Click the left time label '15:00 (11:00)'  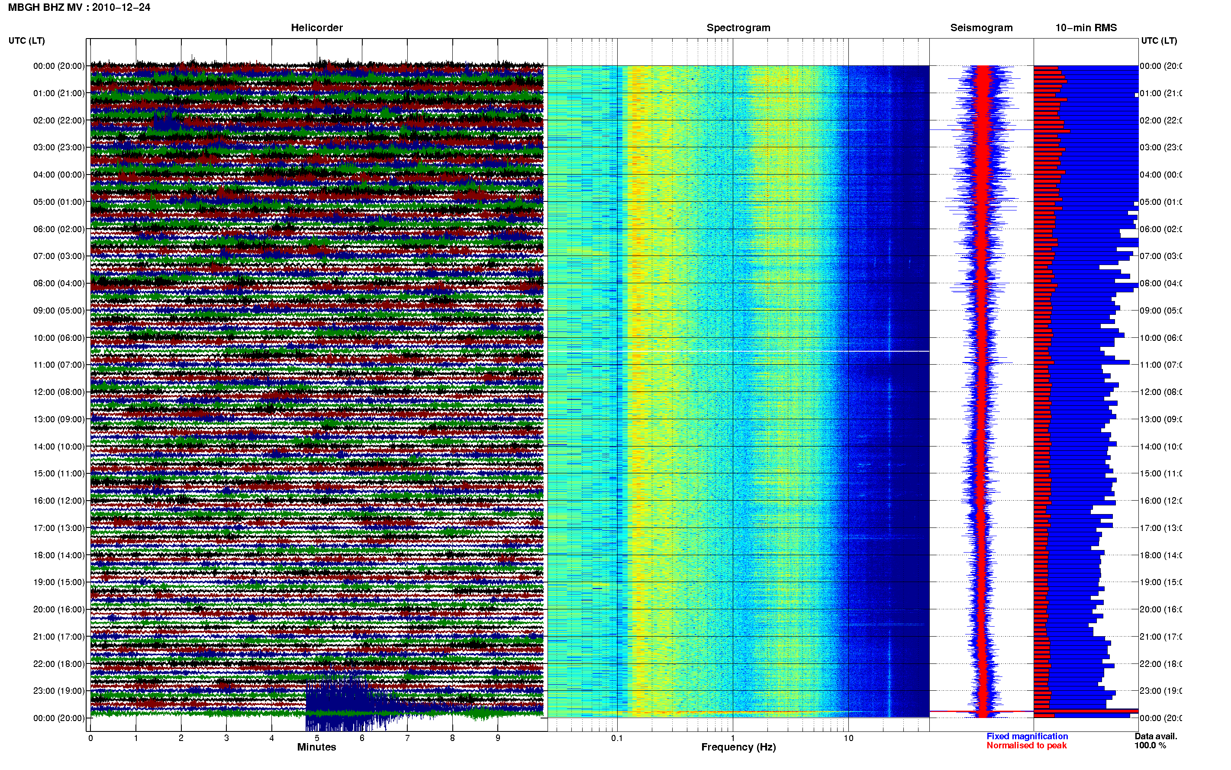[59, 473]
